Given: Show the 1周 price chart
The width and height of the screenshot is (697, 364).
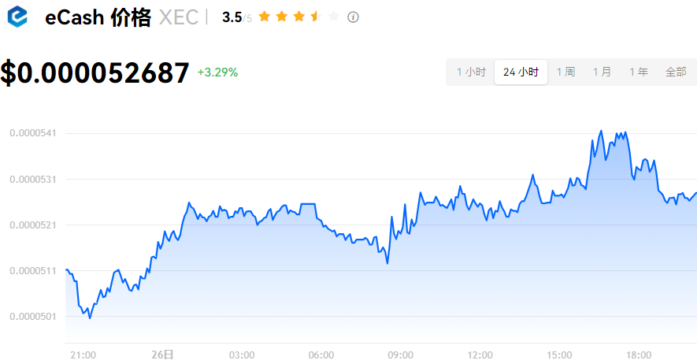Looking at the screenshot, I should pos(565,72).
